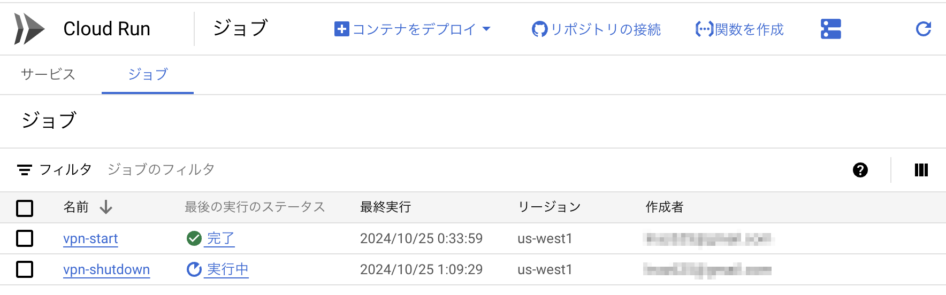Check the vpn-shutdown row checkbox
The width and height of the screenshot is (946, 295).
(x=25, y=269)
